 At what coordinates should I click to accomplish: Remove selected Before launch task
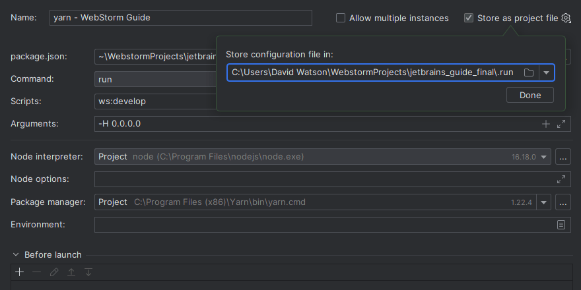[x=37, y=272]
